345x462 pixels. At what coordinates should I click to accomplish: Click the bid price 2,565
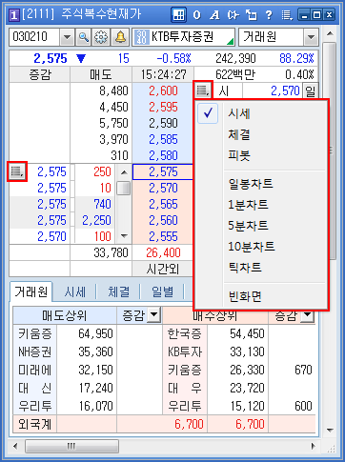pyautogui.click(x=163, y=204)
